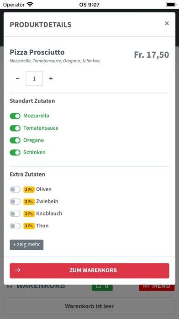
Task: Enable the Thon extra ingredient switch
Action: point(15,226)
